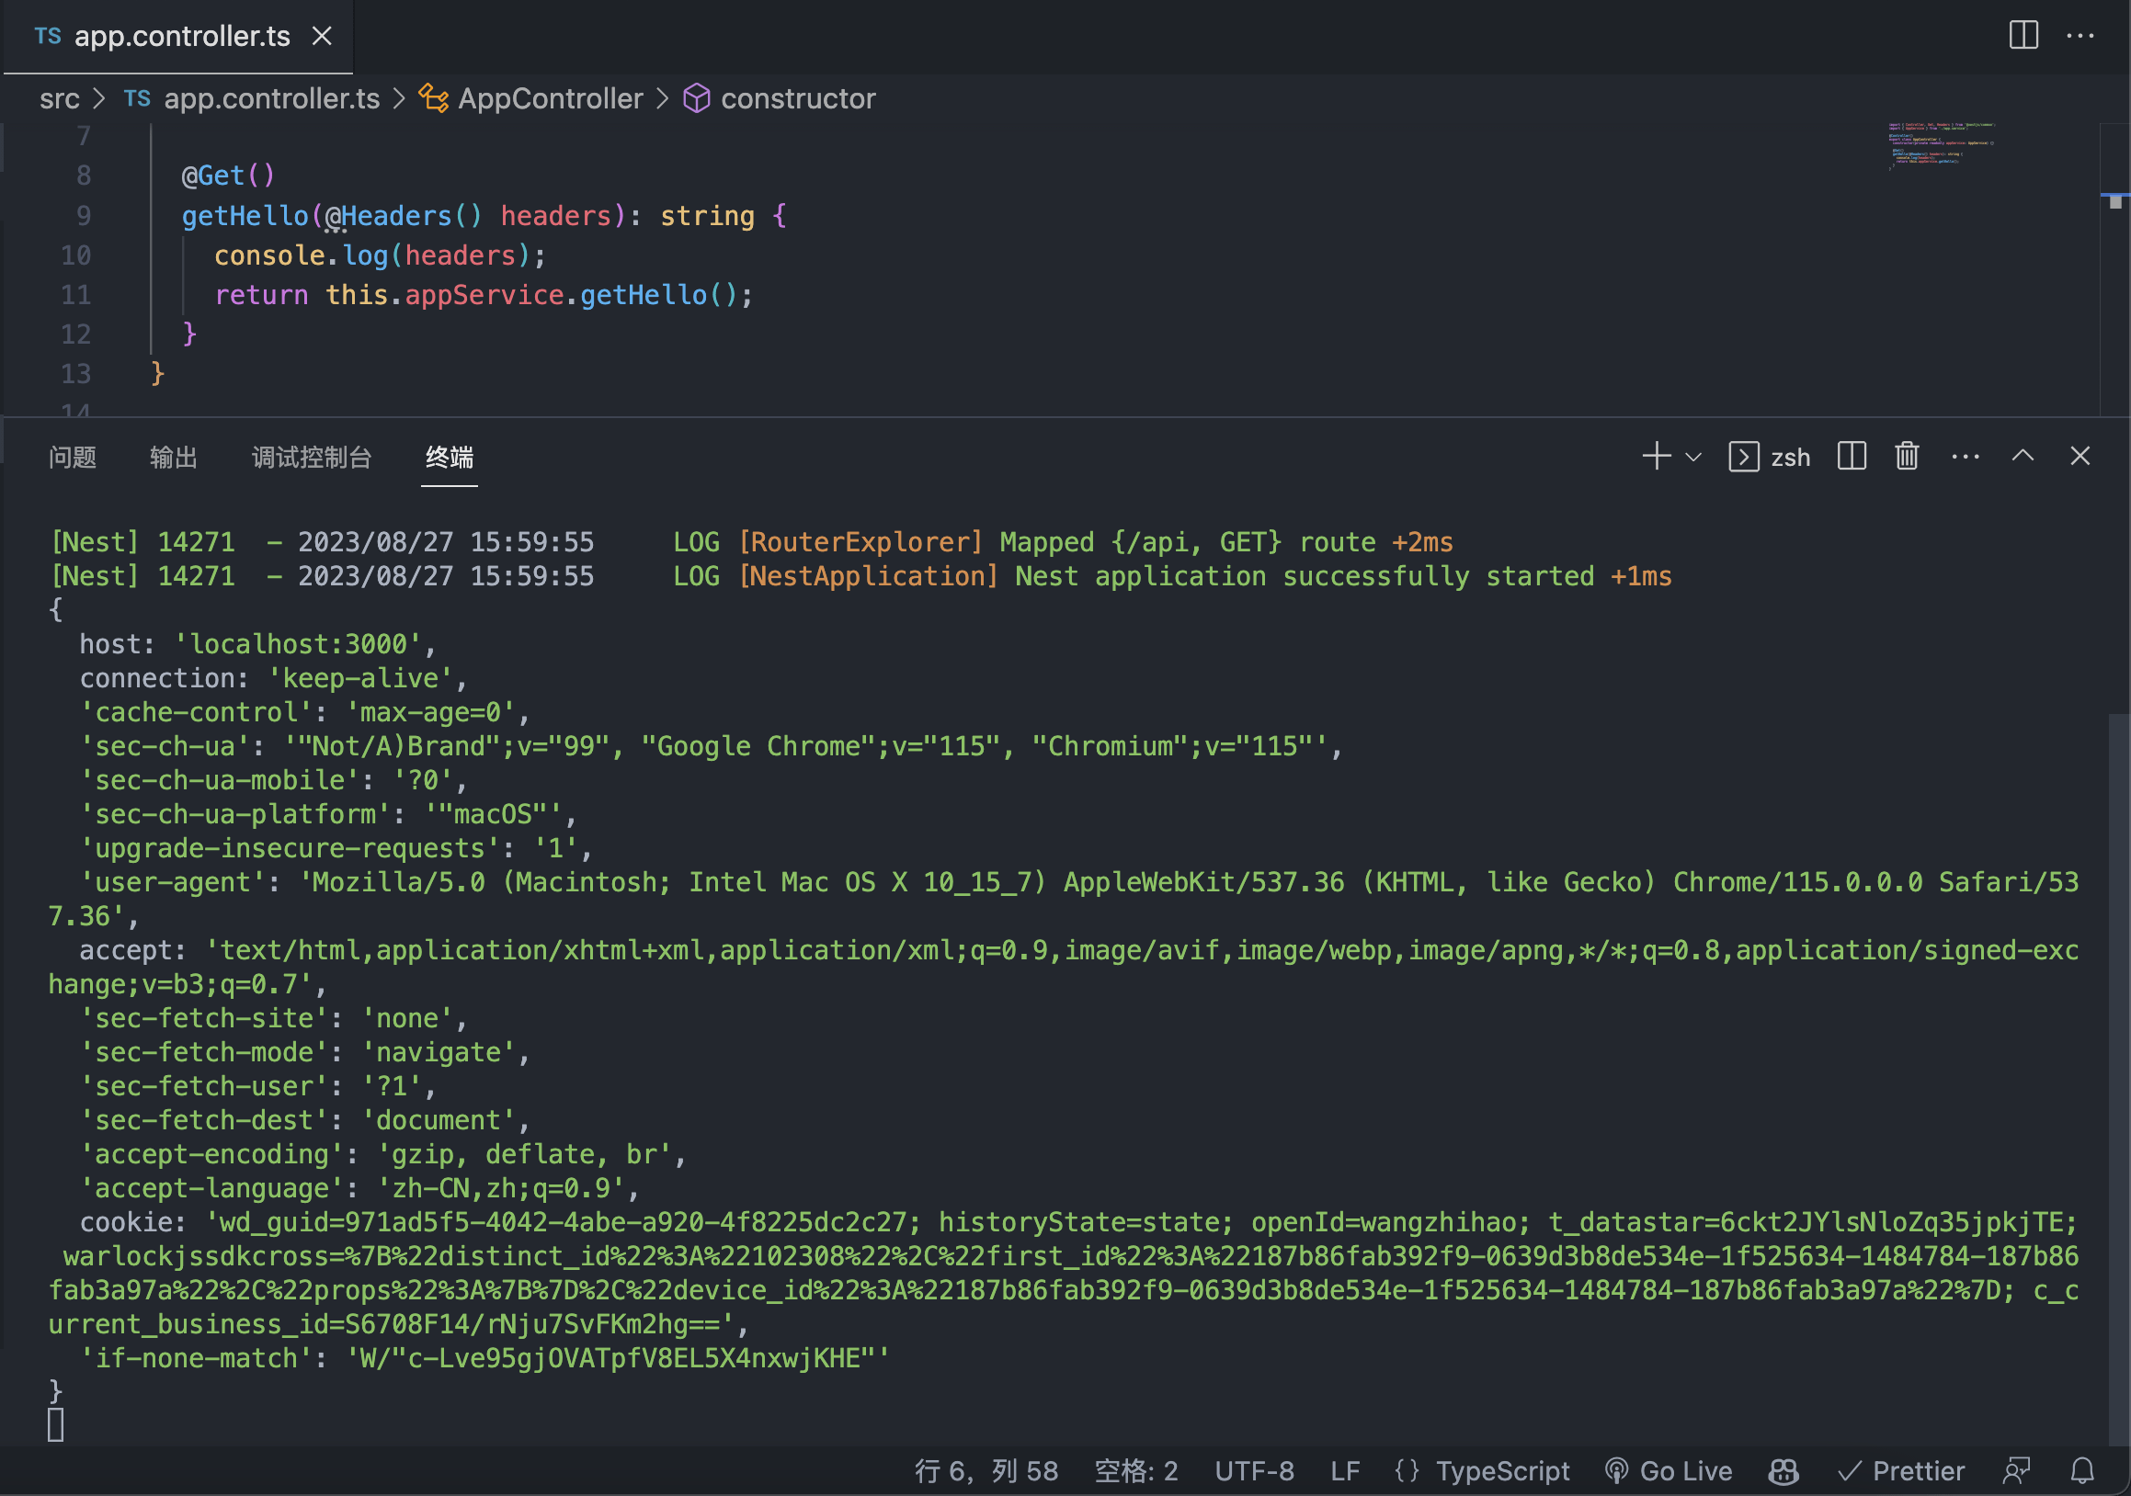Split the terminal pane
Viewport: 2131px width, 1496px height.
pyautogui.click(x=1851, y=457)
